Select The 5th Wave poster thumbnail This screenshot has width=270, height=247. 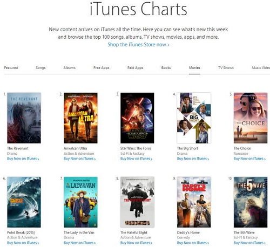point(251,202)
